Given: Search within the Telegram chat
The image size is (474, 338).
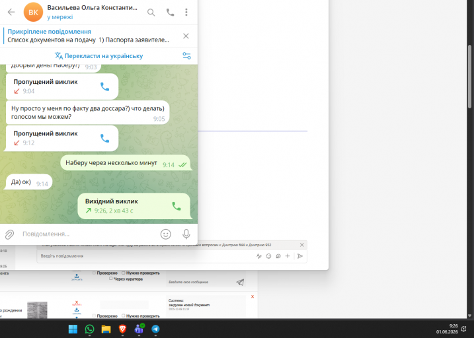Looking at the screenshot, I should (x=151, y=13).
